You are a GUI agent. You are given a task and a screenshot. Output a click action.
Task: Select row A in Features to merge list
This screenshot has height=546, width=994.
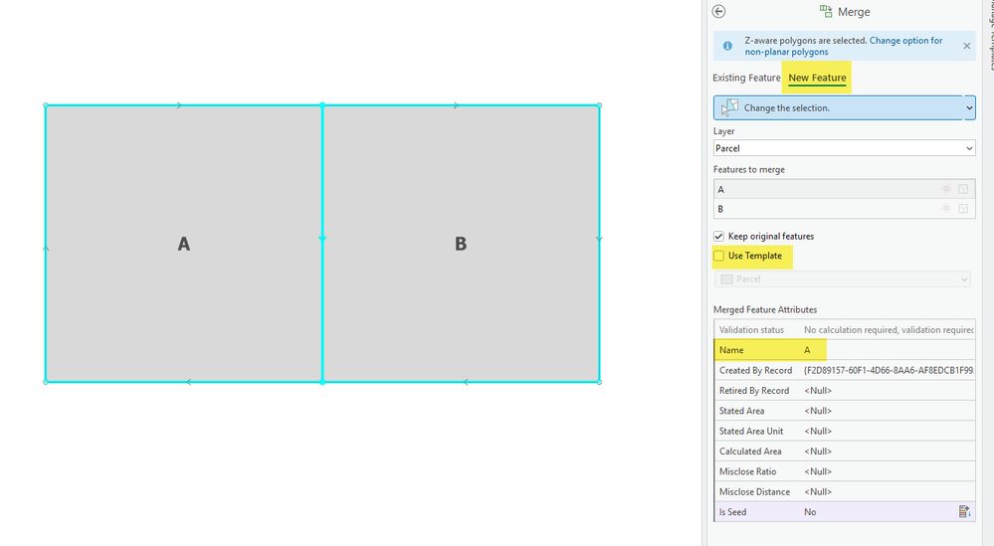point(844,189)
